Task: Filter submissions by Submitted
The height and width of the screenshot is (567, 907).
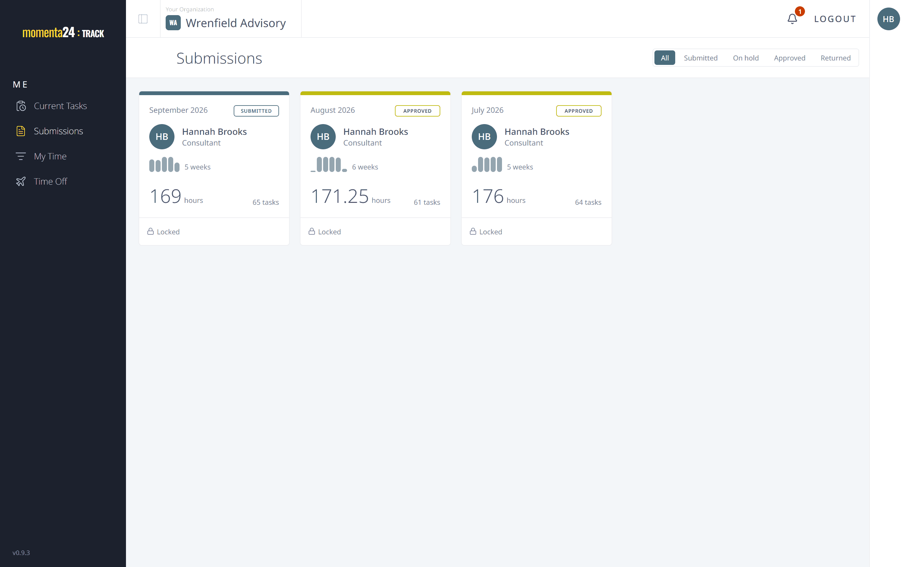Action: tap(700, 58)
